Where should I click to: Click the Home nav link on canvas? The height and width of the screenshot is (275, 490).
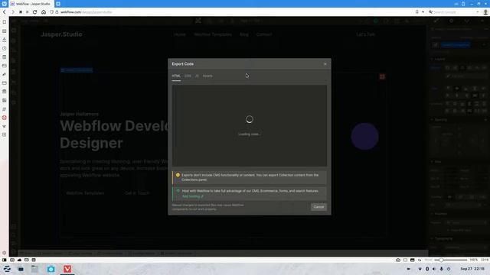(x=180, y=34)
